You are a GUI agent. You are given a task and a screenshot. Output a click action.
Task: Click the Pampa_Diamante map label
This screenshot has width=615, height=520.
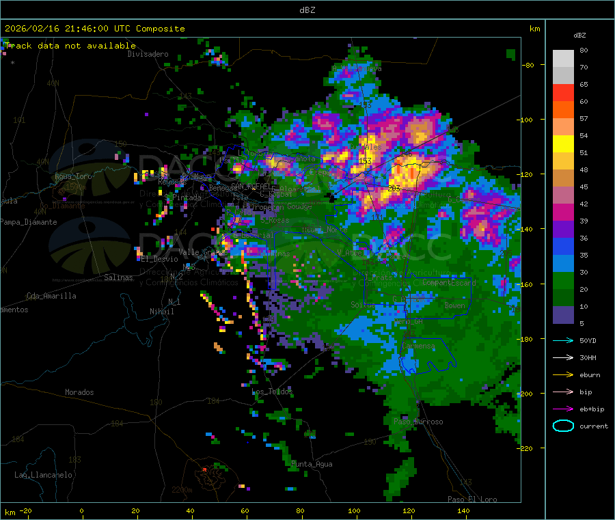(x=29, y=222)
